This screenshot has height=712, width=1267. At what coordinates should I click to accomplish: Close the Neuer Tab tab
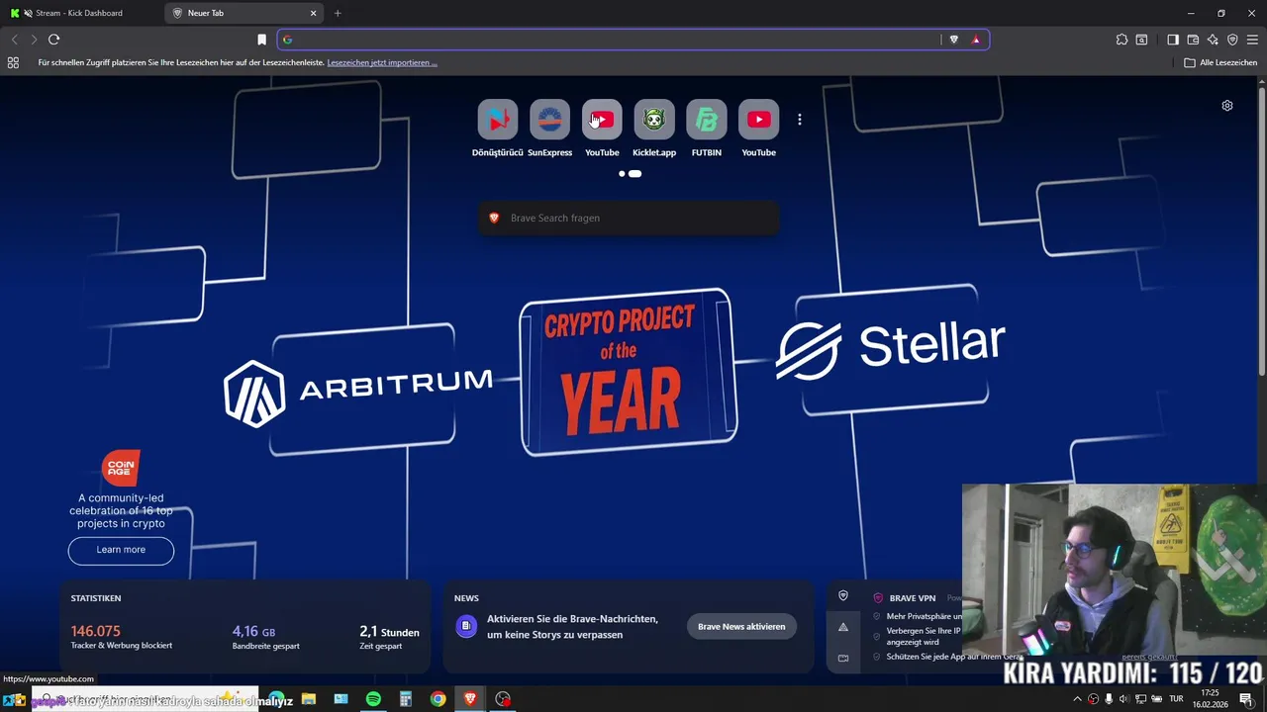point(314,13)
